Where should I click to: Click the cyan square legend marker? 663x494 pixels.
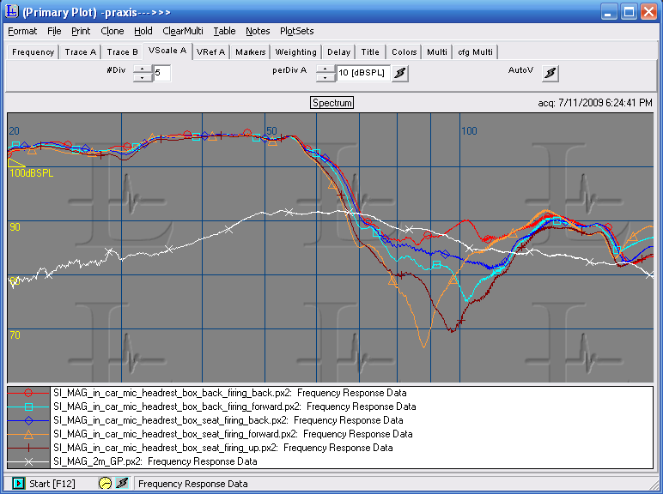[28, 407]
